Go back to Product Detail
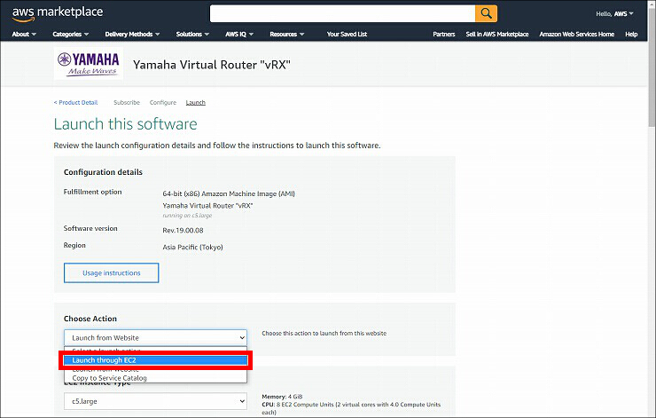Viewport: 656px width, 418px height. pos(75,102)
